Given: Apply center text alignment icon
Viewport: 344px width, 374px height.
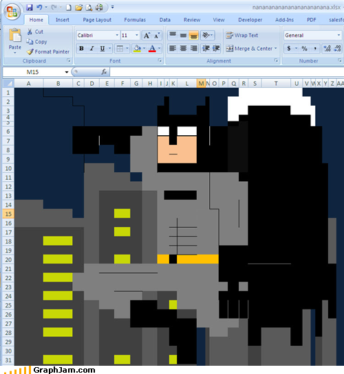Looking at the screenshot, I should click(x=184, y=49).
